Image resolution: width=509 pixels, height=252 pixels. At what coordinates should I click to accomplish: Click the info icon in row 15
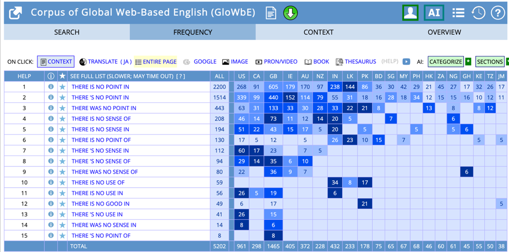51,236
